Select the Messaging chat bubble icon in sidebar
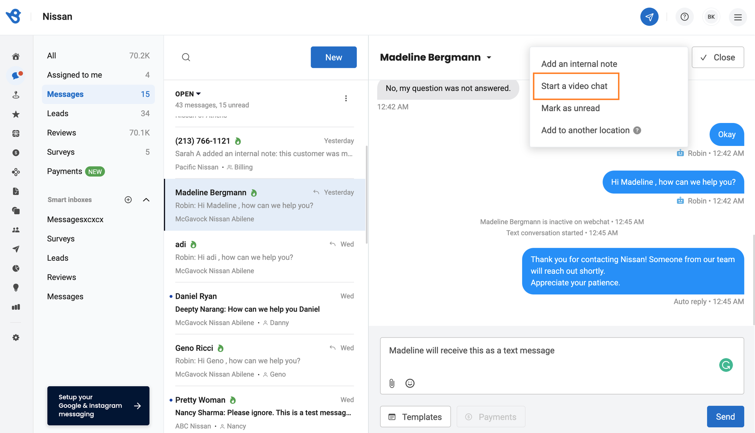 click(16, 75)
